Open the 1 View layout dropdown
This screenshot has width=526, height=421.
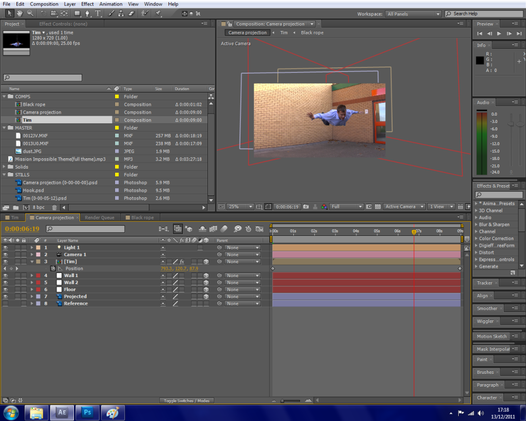coord(441,207)
